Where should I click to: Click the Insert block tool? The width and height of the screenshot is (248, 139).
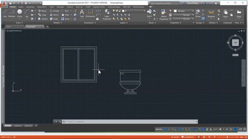(149, 14)
